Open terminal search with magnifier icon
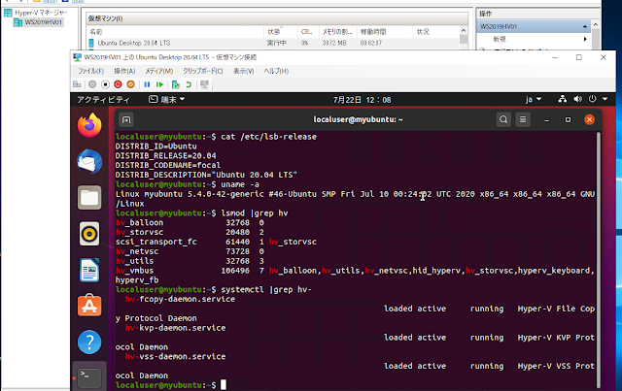622x391 pixels. coord(503,119)
